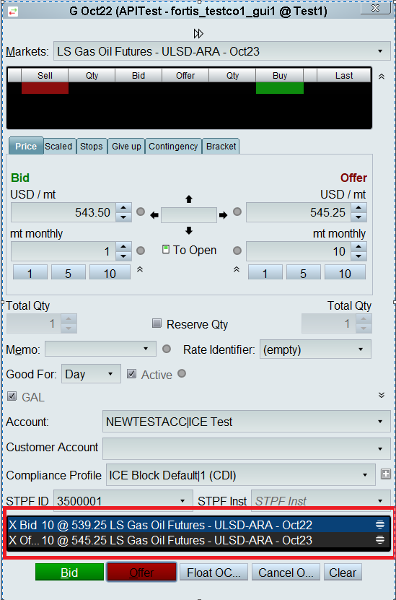
Task: Click the swap arrows icon in the title bar
Action: [x=12, y=11]
